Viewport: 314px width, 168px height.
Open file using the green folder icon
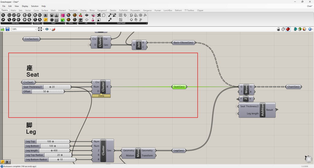point(3,29)
